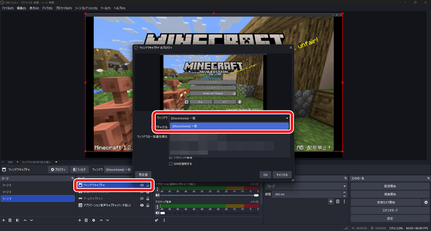Confirm the properties dialog with OK

(265, 174)
